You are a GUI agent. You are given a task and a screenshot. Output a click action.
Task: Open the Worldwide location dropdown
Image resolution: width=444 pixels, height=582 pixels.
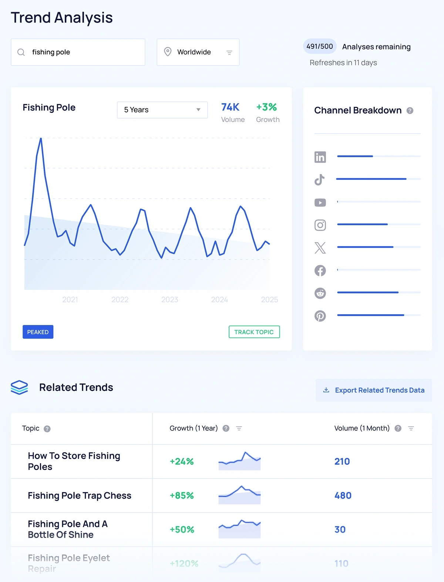click(x=198, y=52)
